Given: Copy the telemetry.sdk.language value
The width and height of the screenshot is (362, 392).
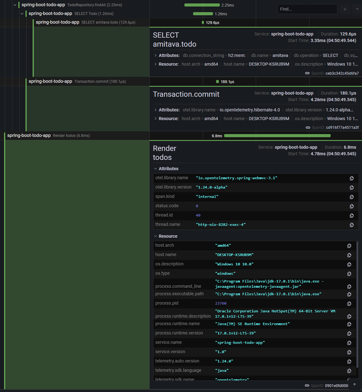Looking at the screenshot, I should [349, 370].
